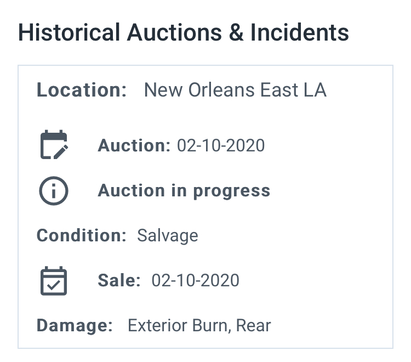Click the Historical Auctions & Incidents heading

(x=184, y=32)
